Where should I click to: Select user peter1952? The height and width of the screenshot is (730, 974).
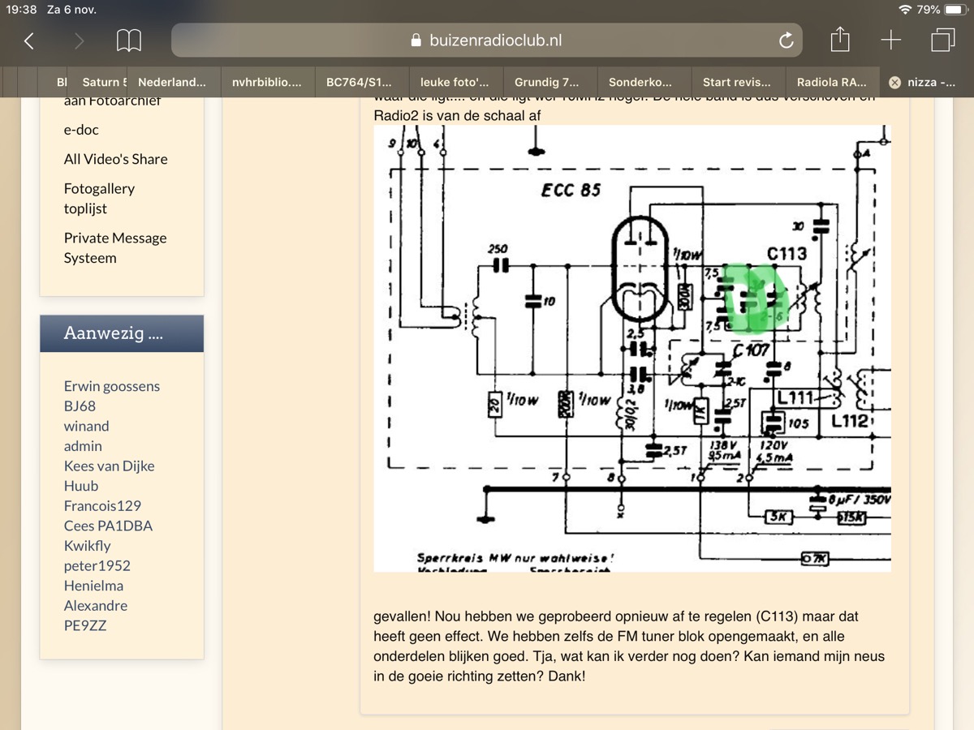tap(97, 565)
